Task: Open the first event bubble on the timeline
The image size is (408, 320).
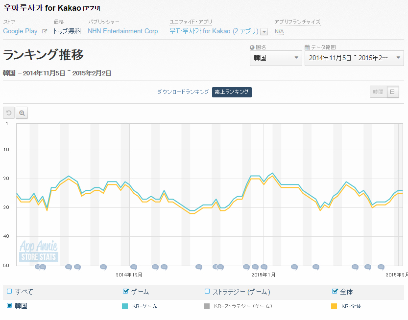Action: pyautogui.click(x=37, y=267)
